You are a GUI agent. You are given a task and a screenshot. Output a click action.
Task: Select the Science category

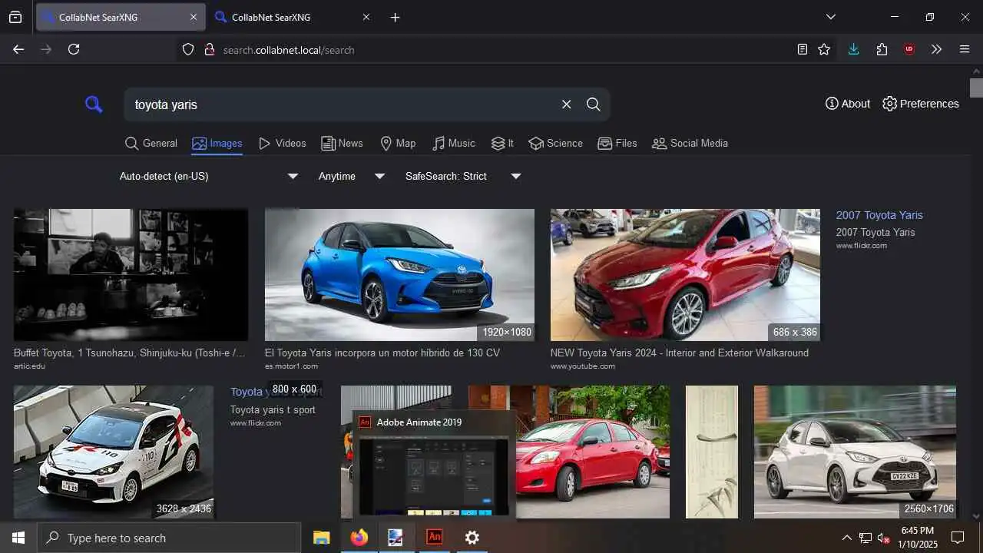click(556, 143)
